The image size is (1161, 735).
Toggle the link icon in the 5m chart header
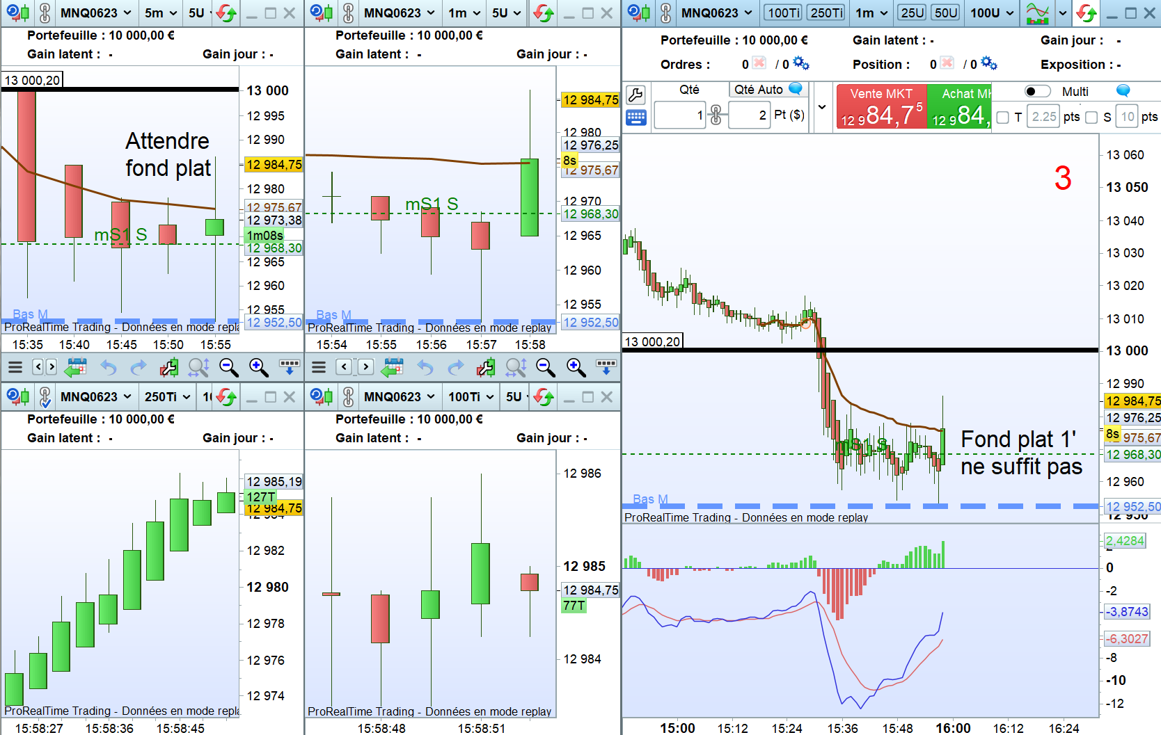(x=45, y=13)
